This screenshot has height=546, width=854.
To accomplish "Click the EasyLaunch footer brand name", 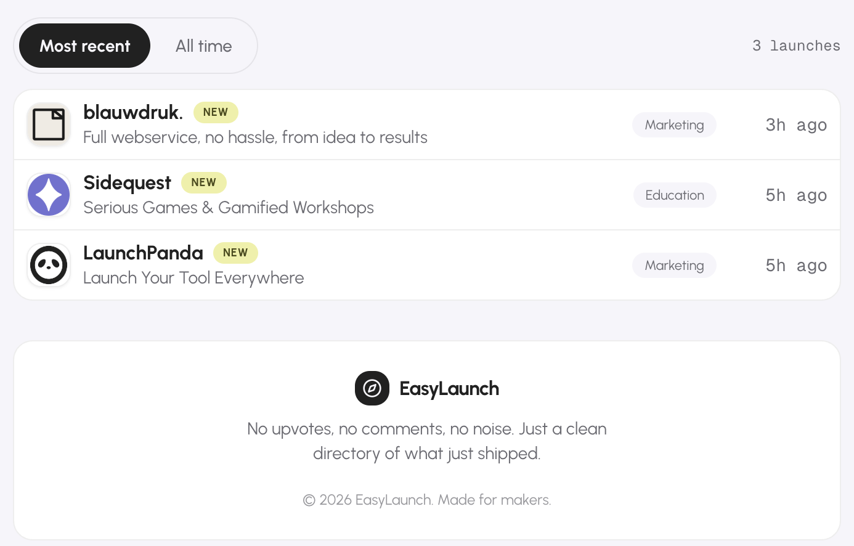I will point(449,388).
